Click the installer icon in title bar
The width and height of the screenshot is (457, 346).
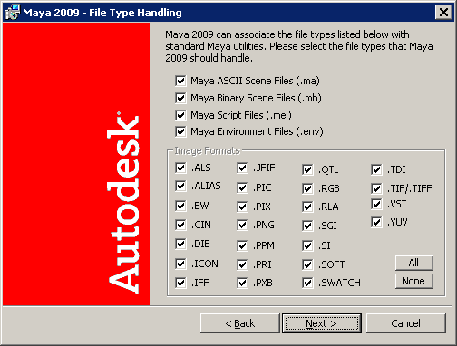point(12,13)
